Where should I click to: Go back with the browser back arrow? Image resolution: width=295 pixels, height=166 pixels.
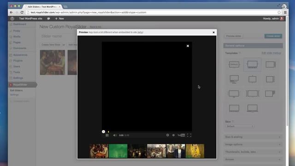click(11, 12)
